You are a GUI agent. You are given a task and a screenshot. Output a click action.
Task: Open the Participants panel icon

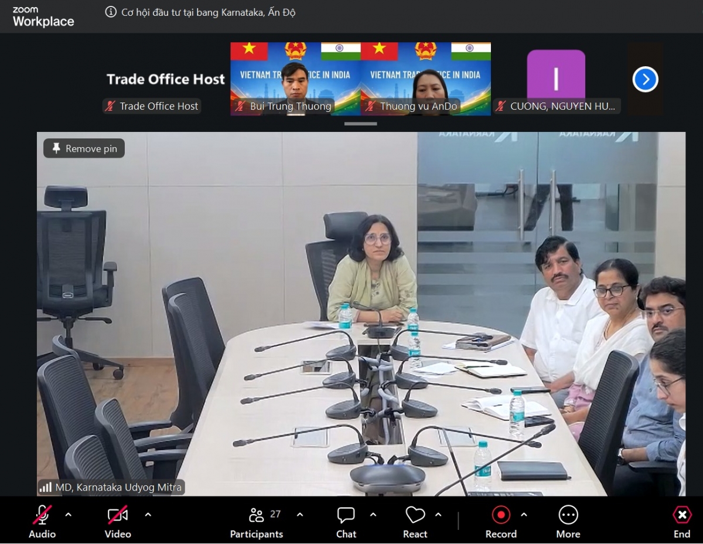[257, 515]
